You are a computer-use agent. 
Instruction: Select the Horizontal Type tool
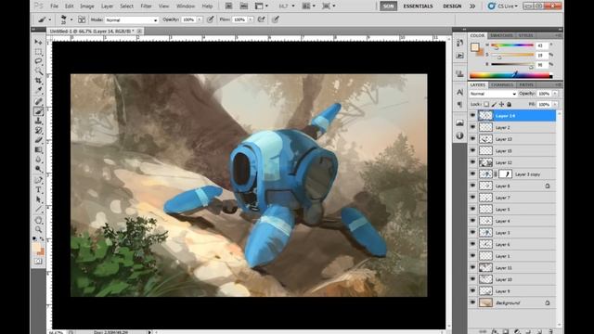click(x=38, y=189)
